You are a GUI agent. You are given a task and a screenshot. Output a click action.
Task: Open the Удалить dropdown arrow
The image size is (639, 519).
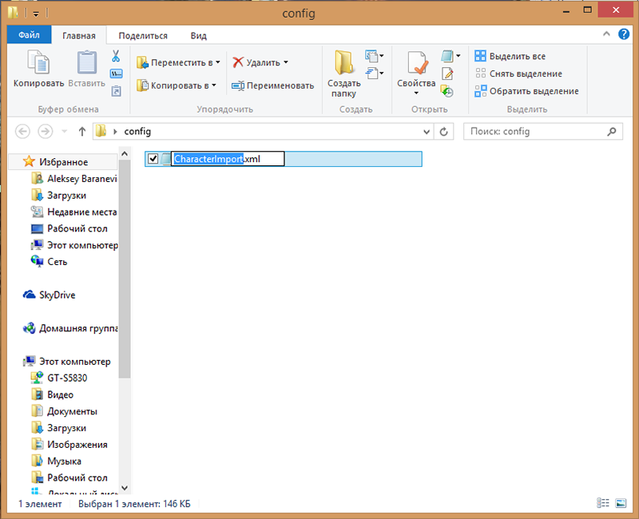(x=285, y=62)
